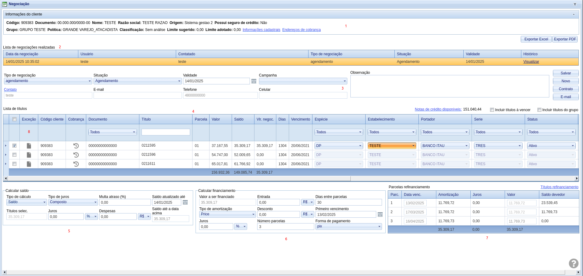Export list with Exportar PDF
583x276 pixels.
point(565,39)
